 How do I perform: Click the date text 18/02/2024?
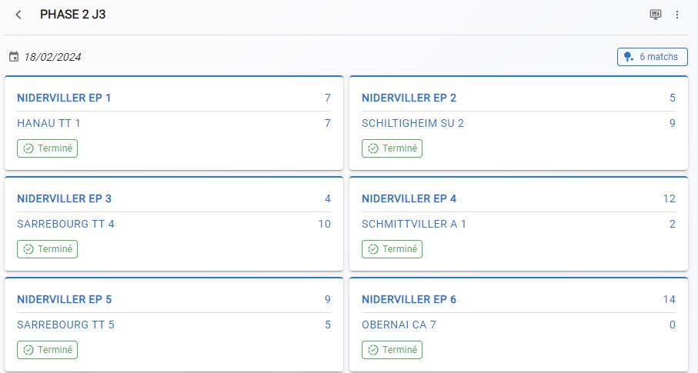pyautogui.click(x=52, y=57)
